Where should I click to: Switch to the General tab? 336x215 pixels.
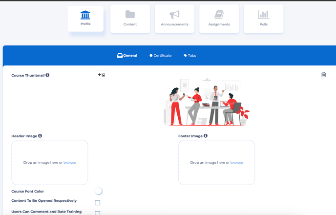click(x=127, y=56)
